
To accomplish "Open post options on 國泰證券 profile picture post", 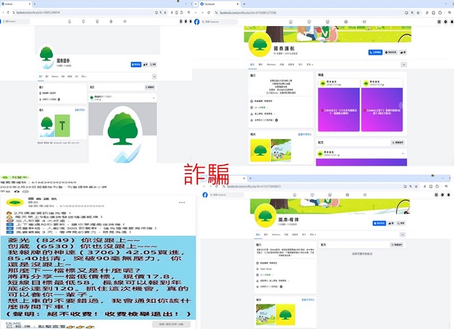I will tap(154, 98).
